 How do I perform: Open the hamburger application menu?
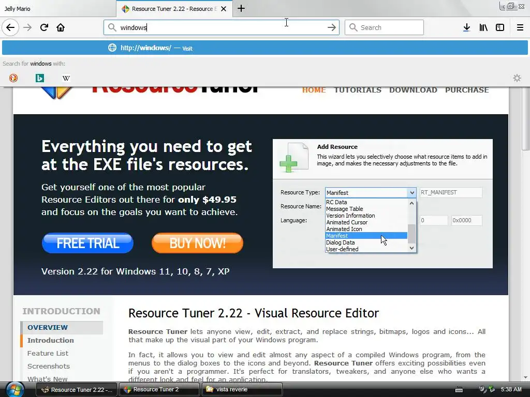pyautogui.click(x=520, y=27)
